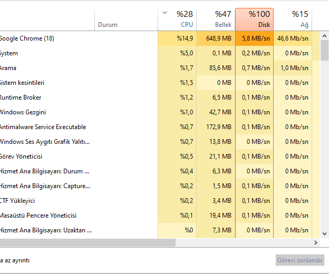
Task: Select Antimalware Service Executable row
Action: 43,127
